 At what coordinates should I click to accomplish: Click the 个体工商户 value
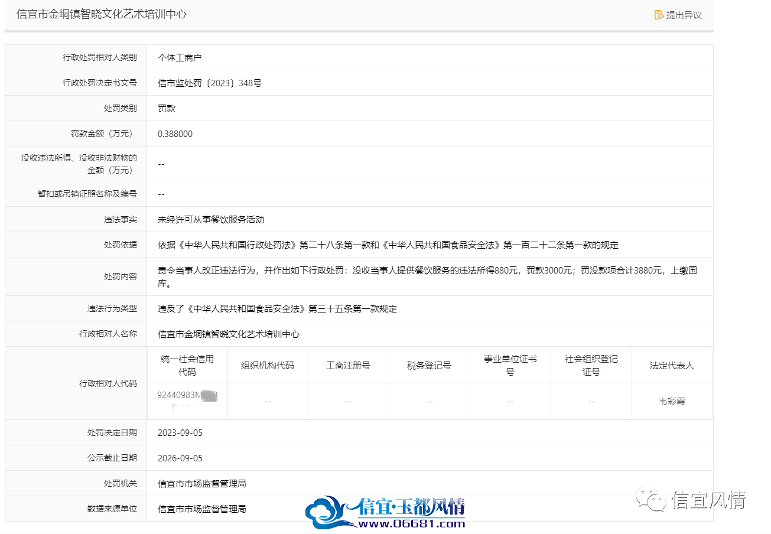coord(180,57)
